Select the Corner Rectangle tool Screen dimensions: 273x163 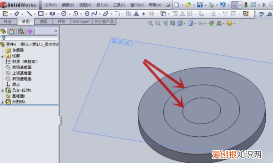[x=41, y=14]
